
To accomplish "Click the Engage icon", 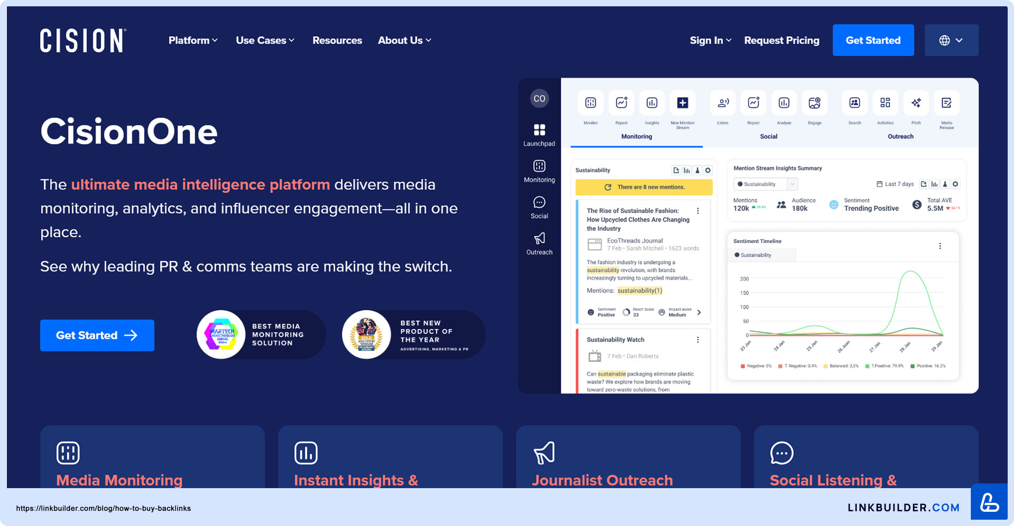I will [814, 103].
